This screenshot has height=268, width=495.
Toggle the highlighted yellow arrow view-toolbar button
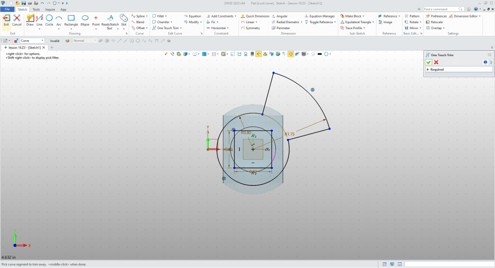(x=259, y=54)
